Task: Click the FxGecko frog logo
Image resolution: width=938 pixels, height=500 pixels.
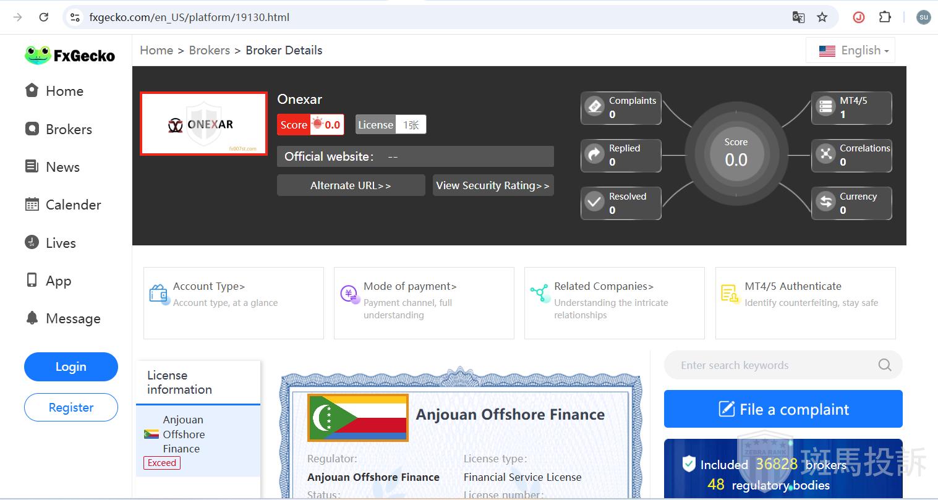Action: click(38, 55)
